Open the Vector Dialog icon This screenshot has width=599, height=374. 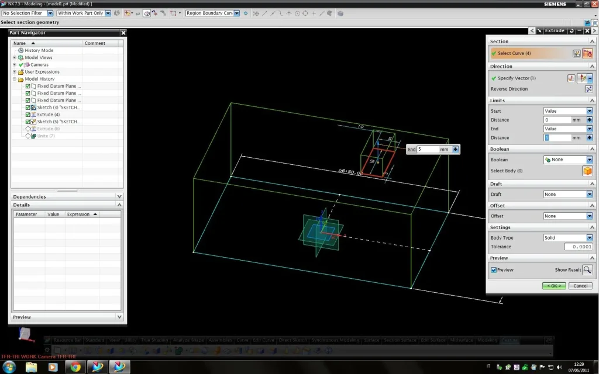571,78
